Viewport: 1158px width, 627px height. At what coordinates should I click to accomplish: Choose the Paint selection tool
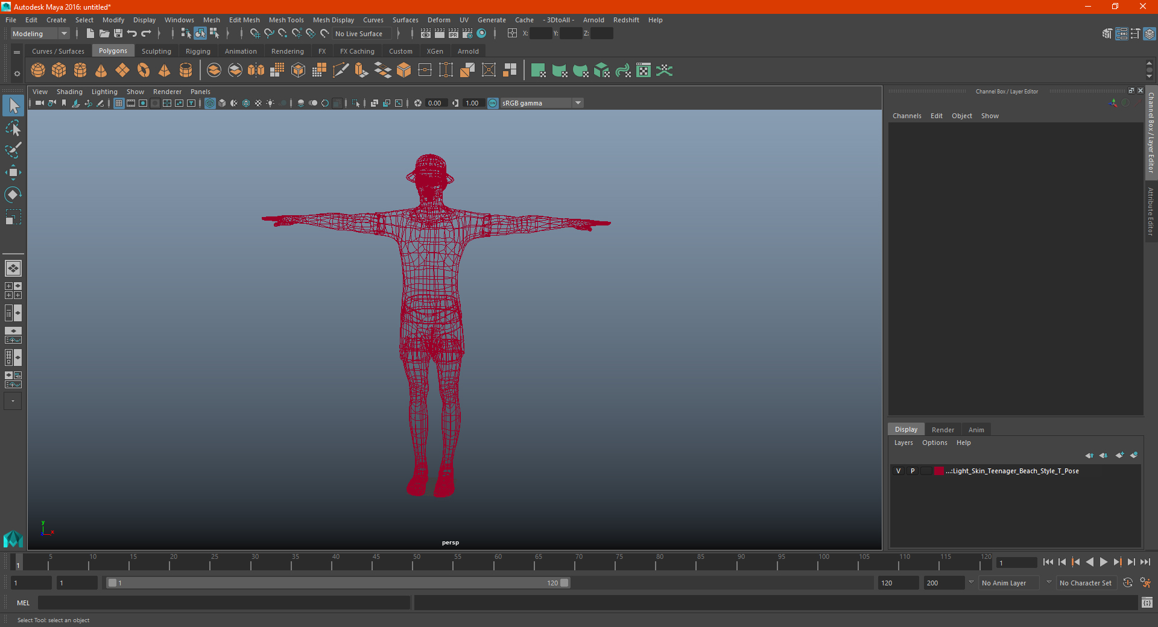point(13,150)
